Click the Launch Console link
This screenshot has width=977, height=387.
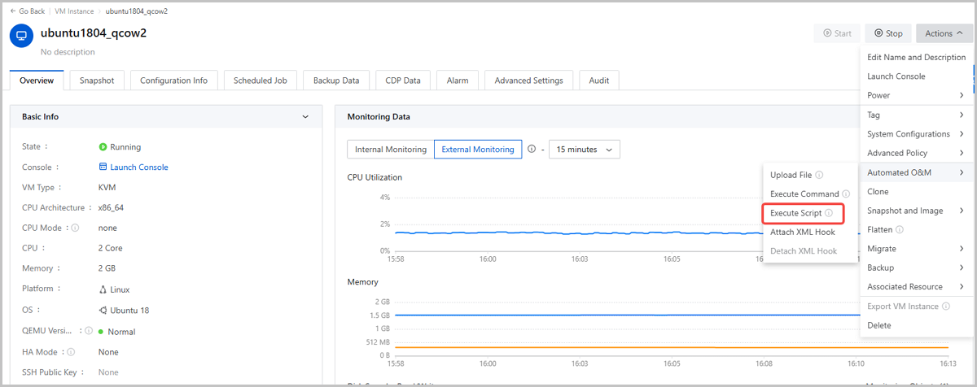tap(138, 167)
